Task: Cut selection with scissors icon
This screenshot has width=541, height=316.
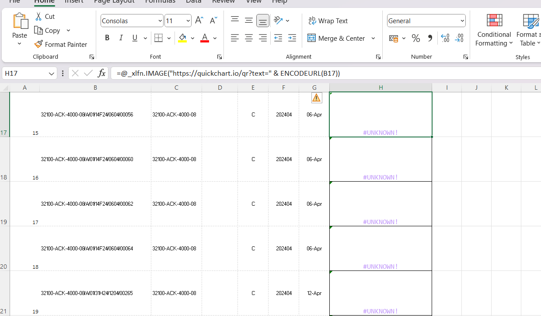Action: click(39, 17)
